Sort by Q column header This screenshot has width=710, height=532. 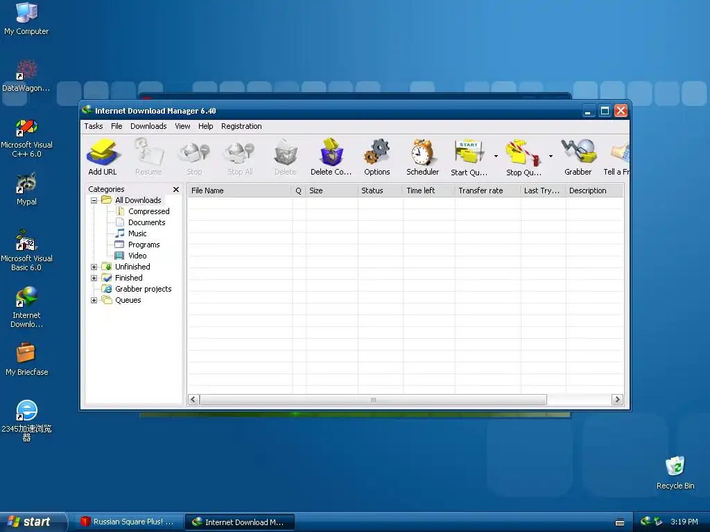click(x=298, y=190)
